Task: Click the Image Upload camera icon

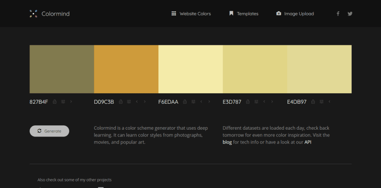Action: coord(278,13)
